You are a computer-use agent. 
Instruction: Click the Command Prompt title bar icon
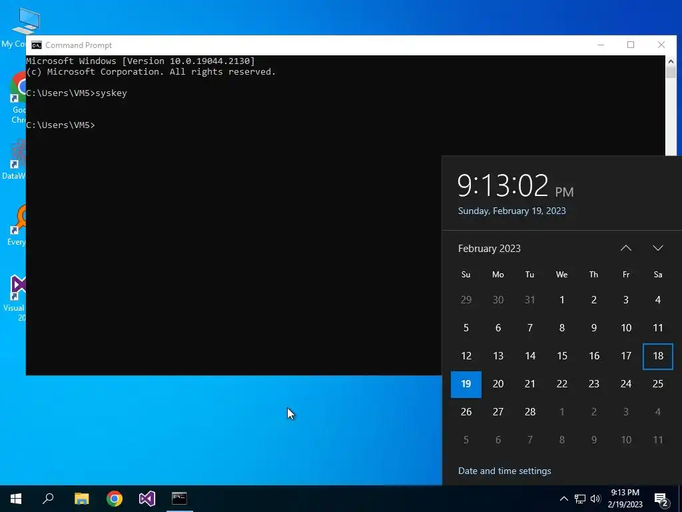pos(37,45)
